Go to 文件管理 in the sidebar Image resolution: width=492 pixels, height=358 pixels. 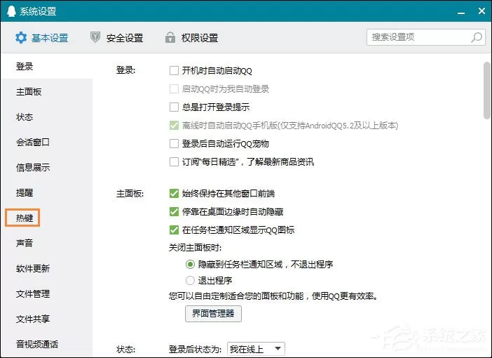(x=33, y=294)
